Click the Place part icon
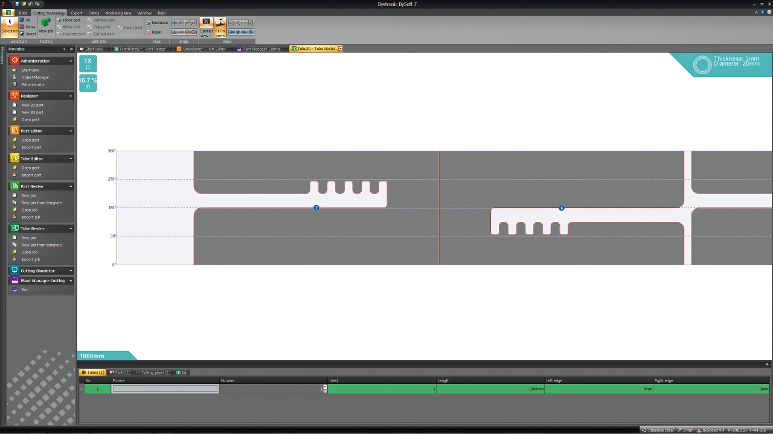Screen dimensions: 773x434 click(69, 20)
